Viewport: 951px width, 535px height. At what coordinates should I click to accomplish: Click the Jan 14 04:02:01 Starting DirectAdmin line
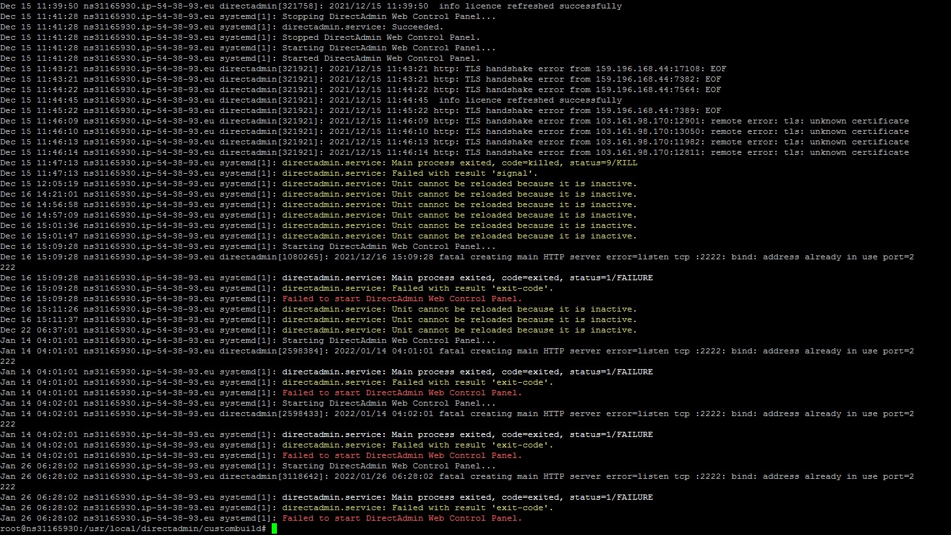click(248, 403)
